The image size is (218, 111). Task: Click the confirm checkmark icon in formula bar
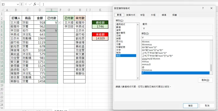[x=30, y=4]
